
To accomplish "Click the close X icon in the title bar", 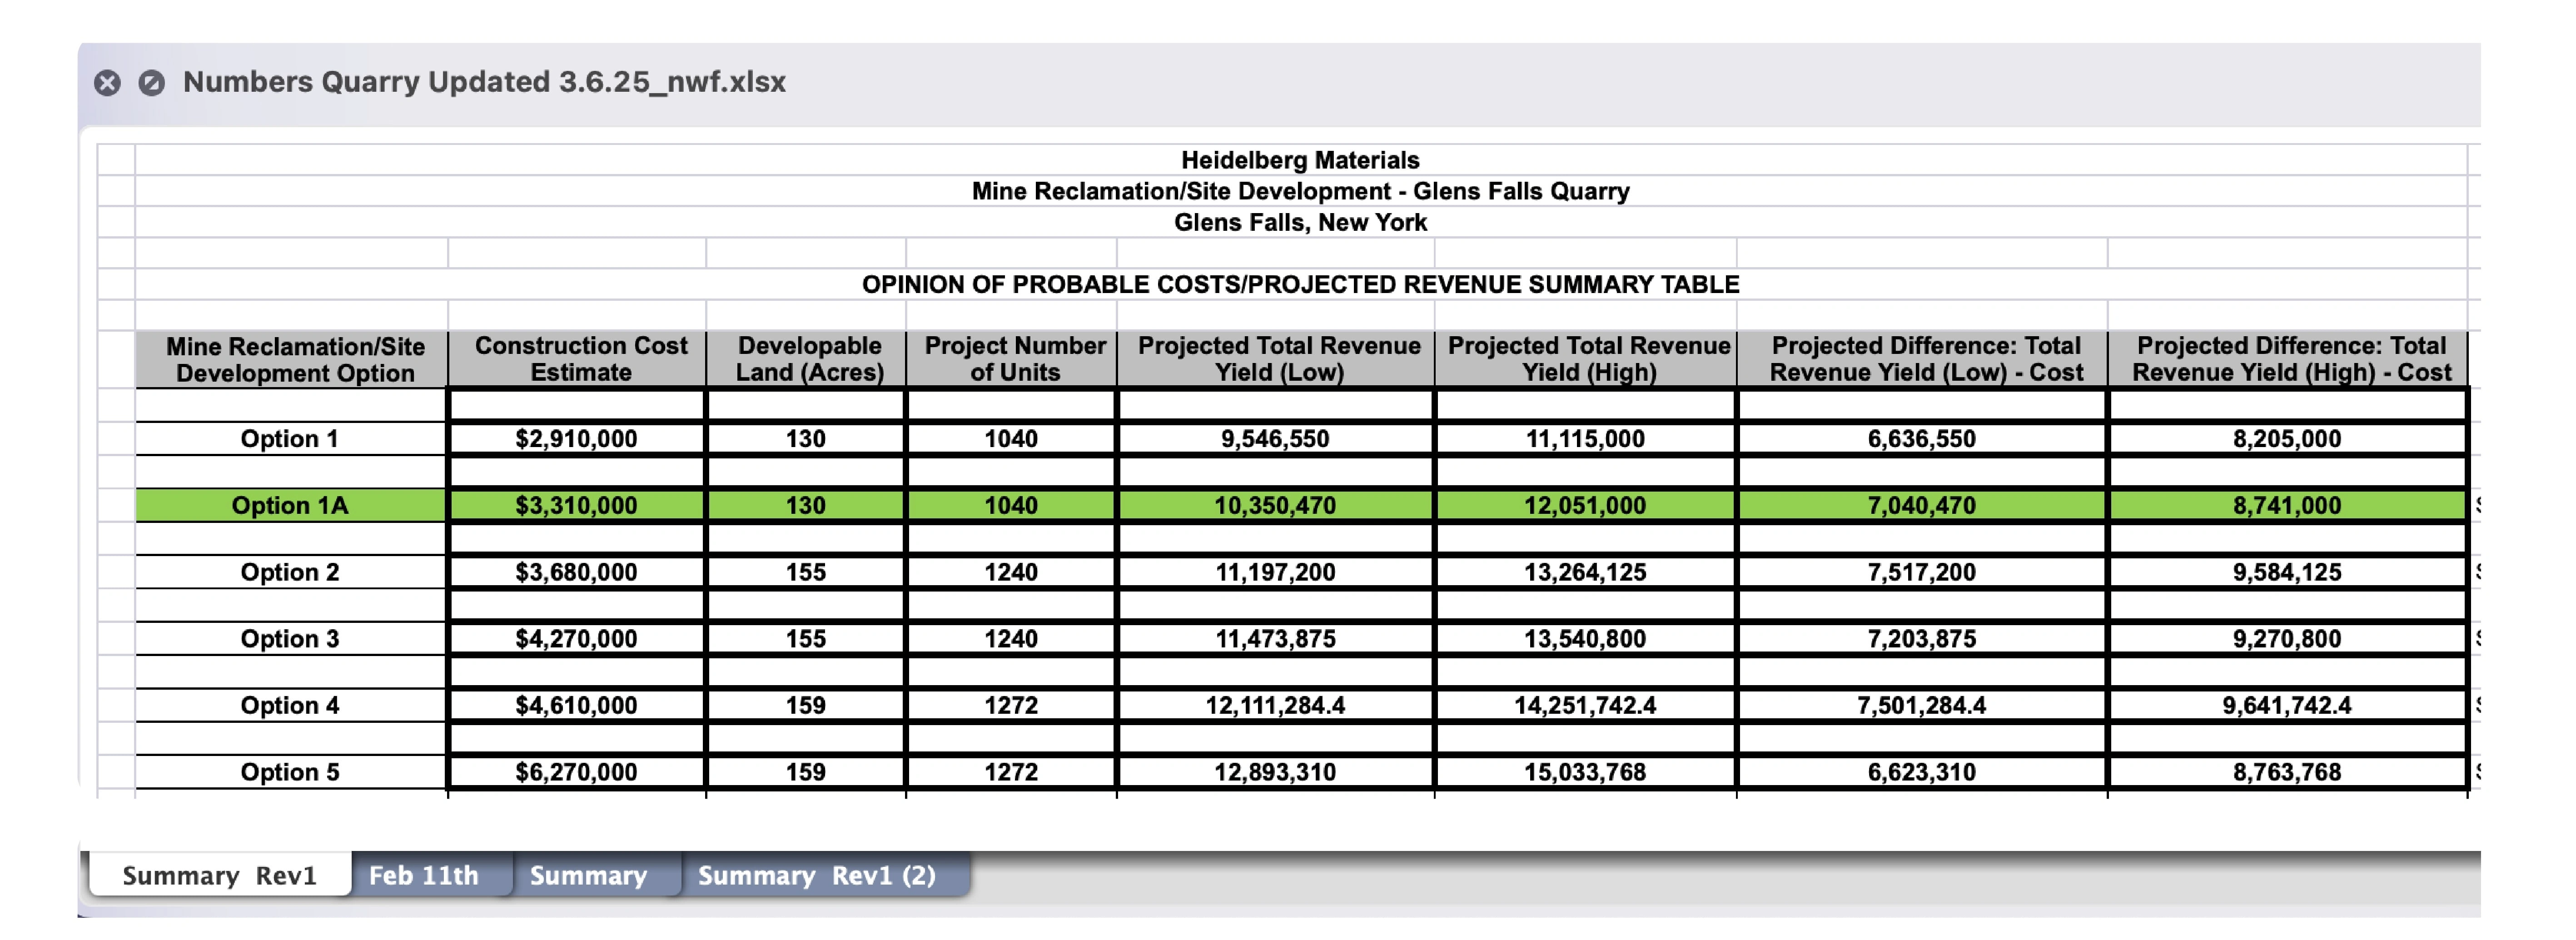I will coord(107,83).
